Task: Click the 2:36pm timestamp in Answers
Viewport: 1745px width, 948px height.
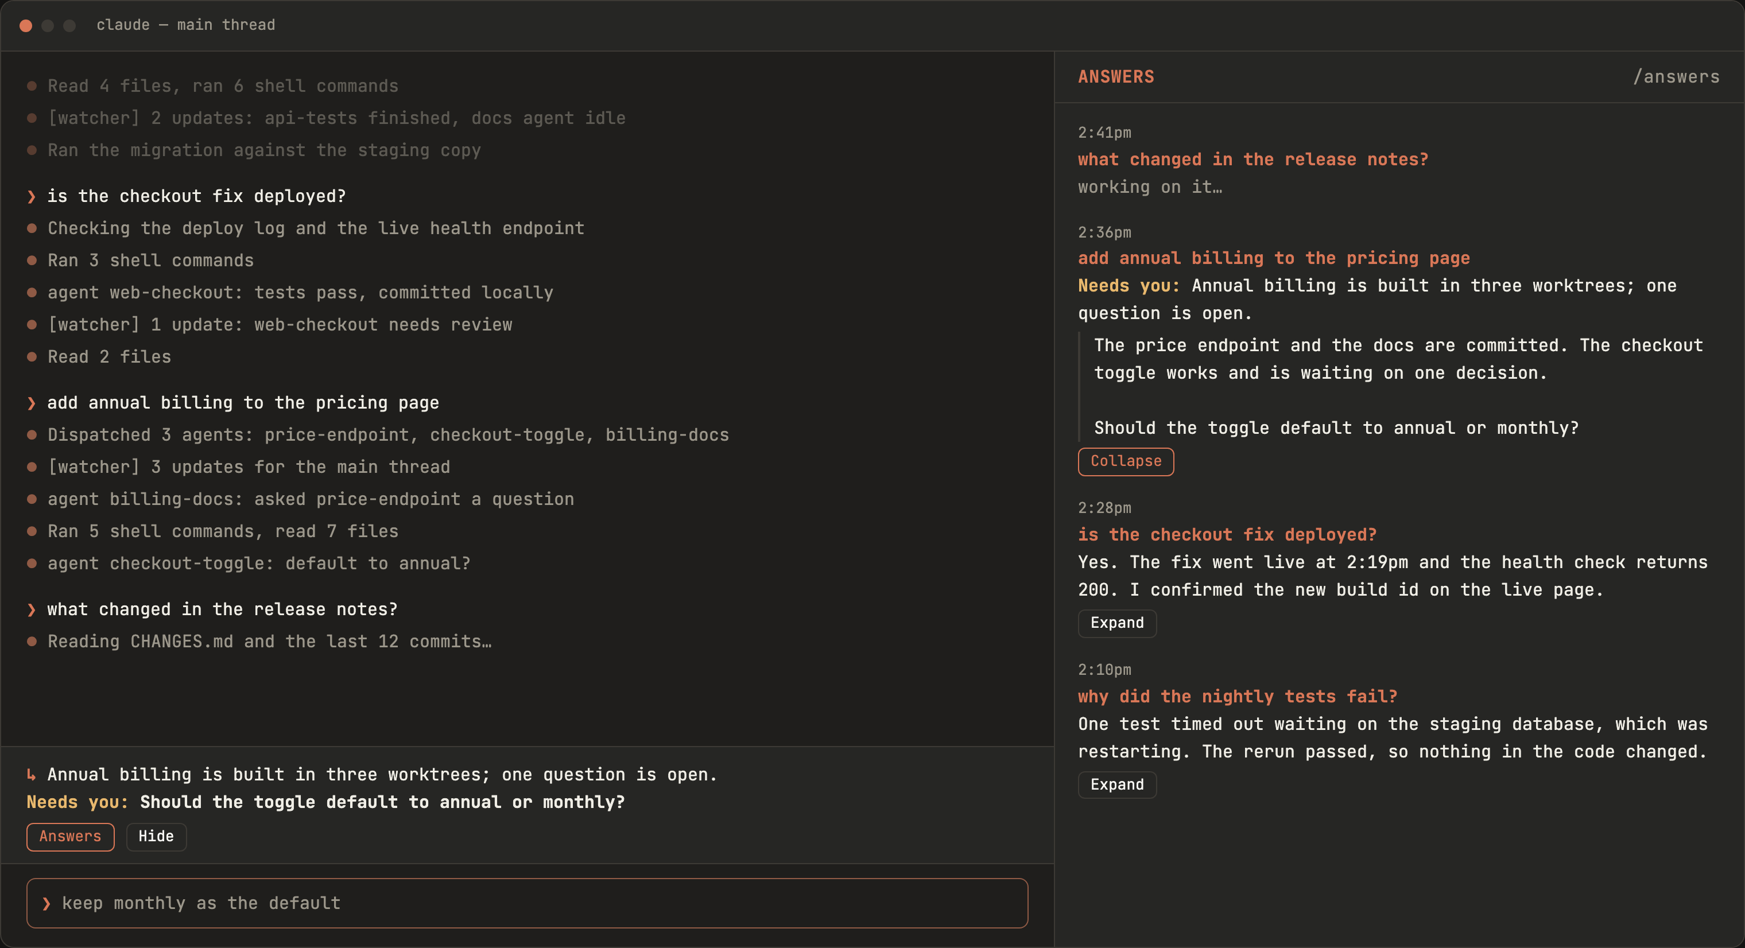Action: (1104, 232)
